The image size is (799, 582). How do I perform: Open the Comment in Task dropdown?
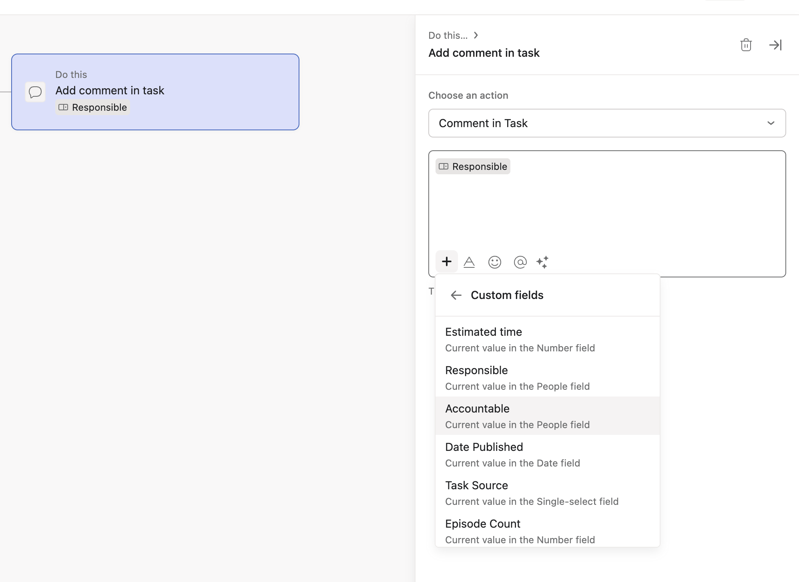(606, 123)
